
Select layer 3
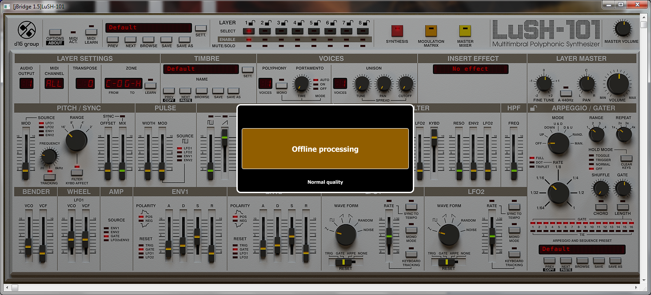pos(281,31)
